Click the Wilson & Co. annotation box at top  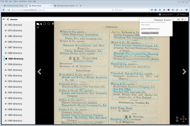pyautogui.click(x=68, y=32)
